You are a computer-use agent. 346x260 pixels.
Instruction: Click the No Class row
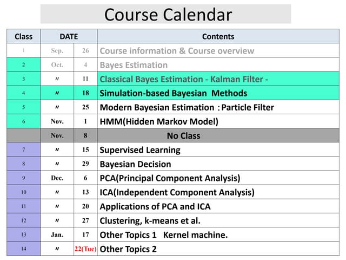183,135
